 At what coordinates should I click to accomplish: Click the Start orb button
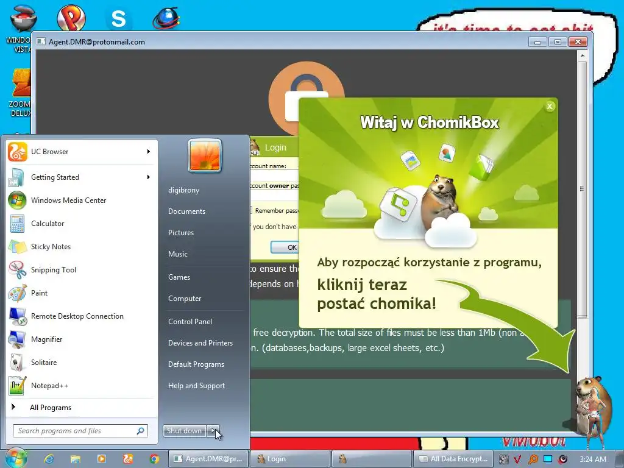[x=15, y=458]
